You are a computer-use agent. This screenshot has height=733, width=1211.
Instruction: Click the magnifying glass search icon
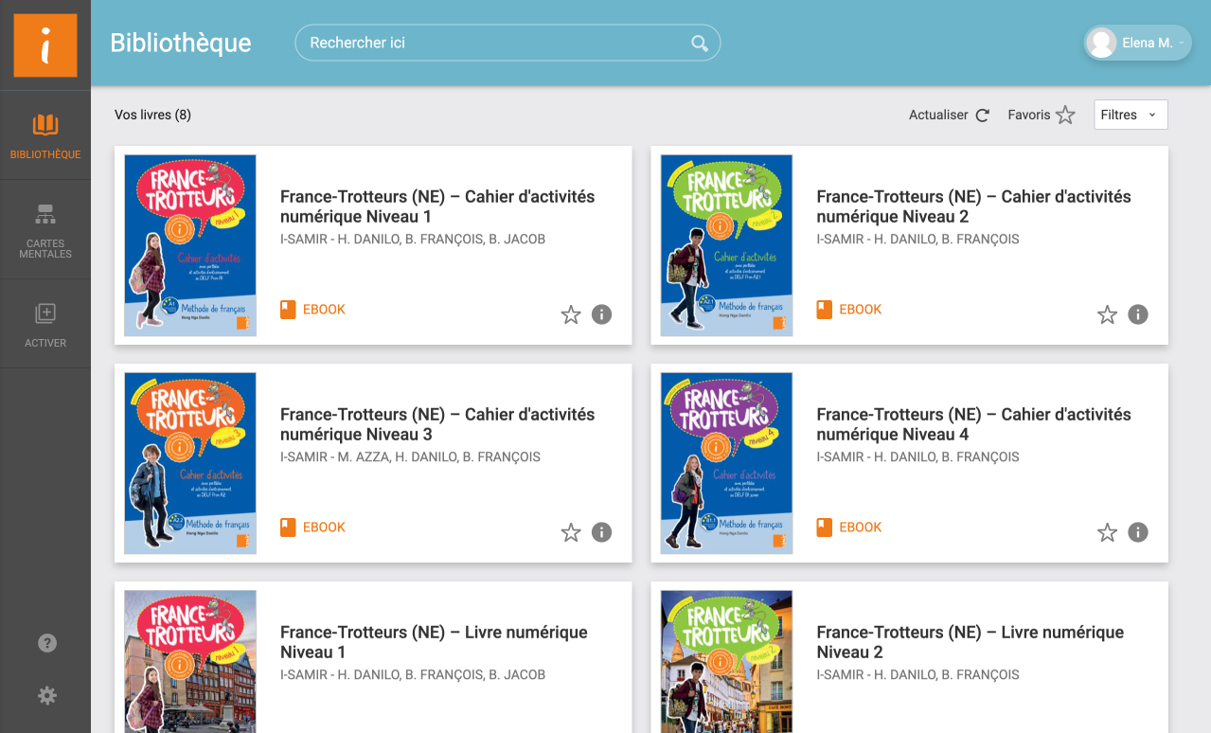click(x=700, y=43)
